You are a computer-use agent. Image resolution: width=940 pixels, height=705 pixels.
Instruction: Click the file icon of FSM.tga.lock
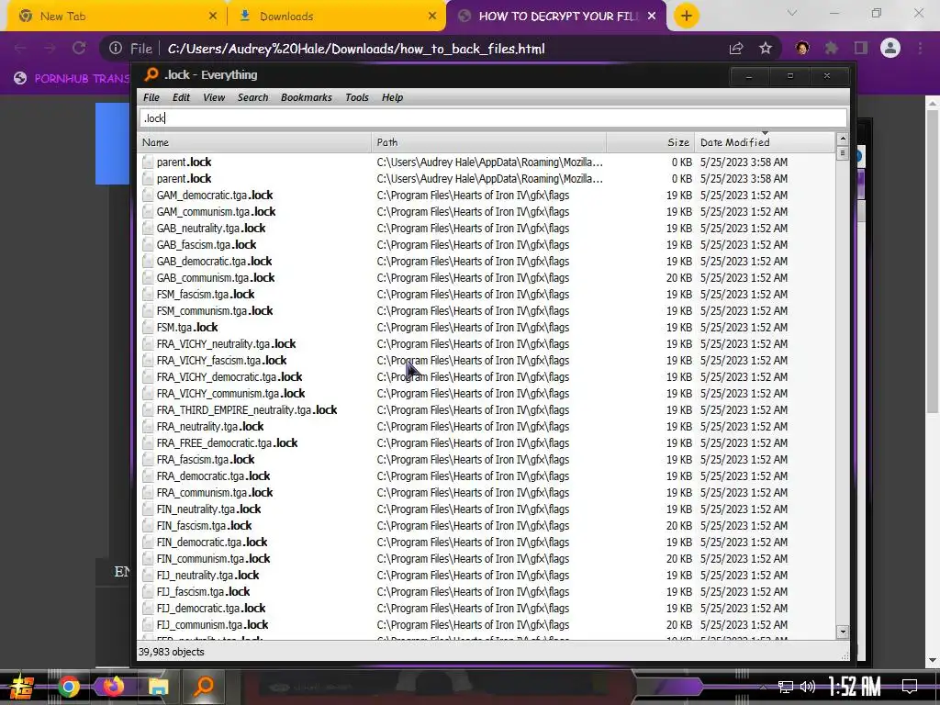[x=148, y=328]
